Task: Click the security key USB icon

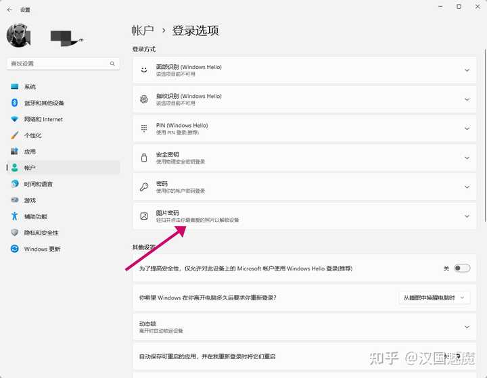Action: (144, 158)
